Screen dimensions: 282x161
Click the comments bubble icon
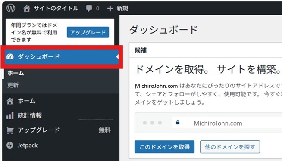[x=89, y=8]
